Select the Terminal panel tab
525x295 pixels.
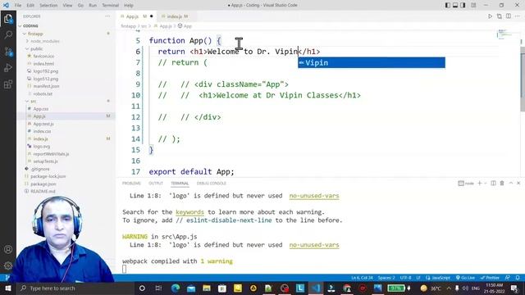180,184
